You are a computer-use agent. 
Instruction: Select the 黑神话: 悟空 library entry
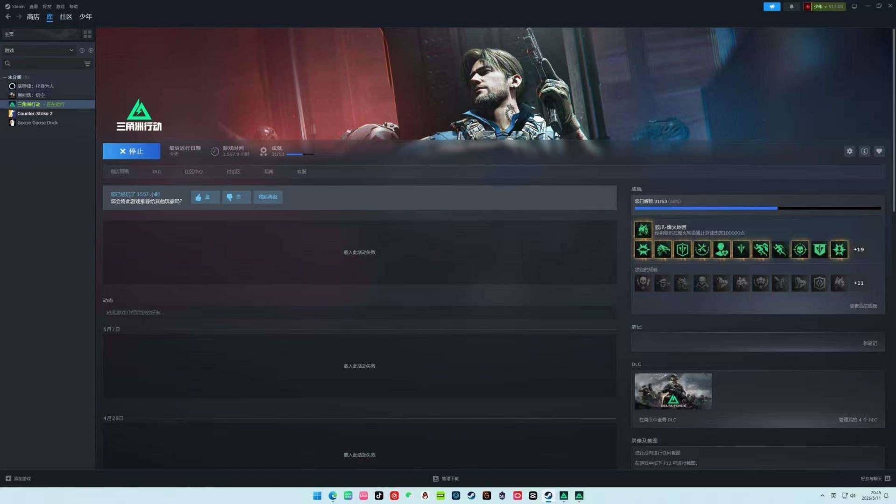pyautogui.click(x=48, y=95)
